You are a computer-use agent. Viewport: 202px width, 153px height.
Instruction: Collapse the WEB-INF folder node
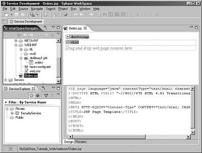click(16, 45)
